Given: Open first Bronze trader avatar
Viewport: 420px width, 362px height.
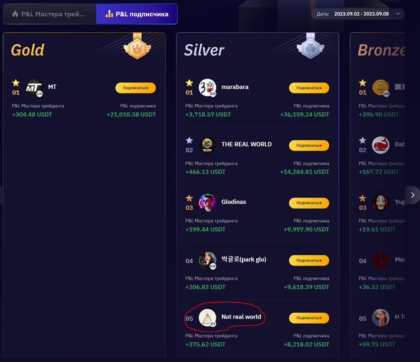Looking at the screenshot, I should (380, 88).
